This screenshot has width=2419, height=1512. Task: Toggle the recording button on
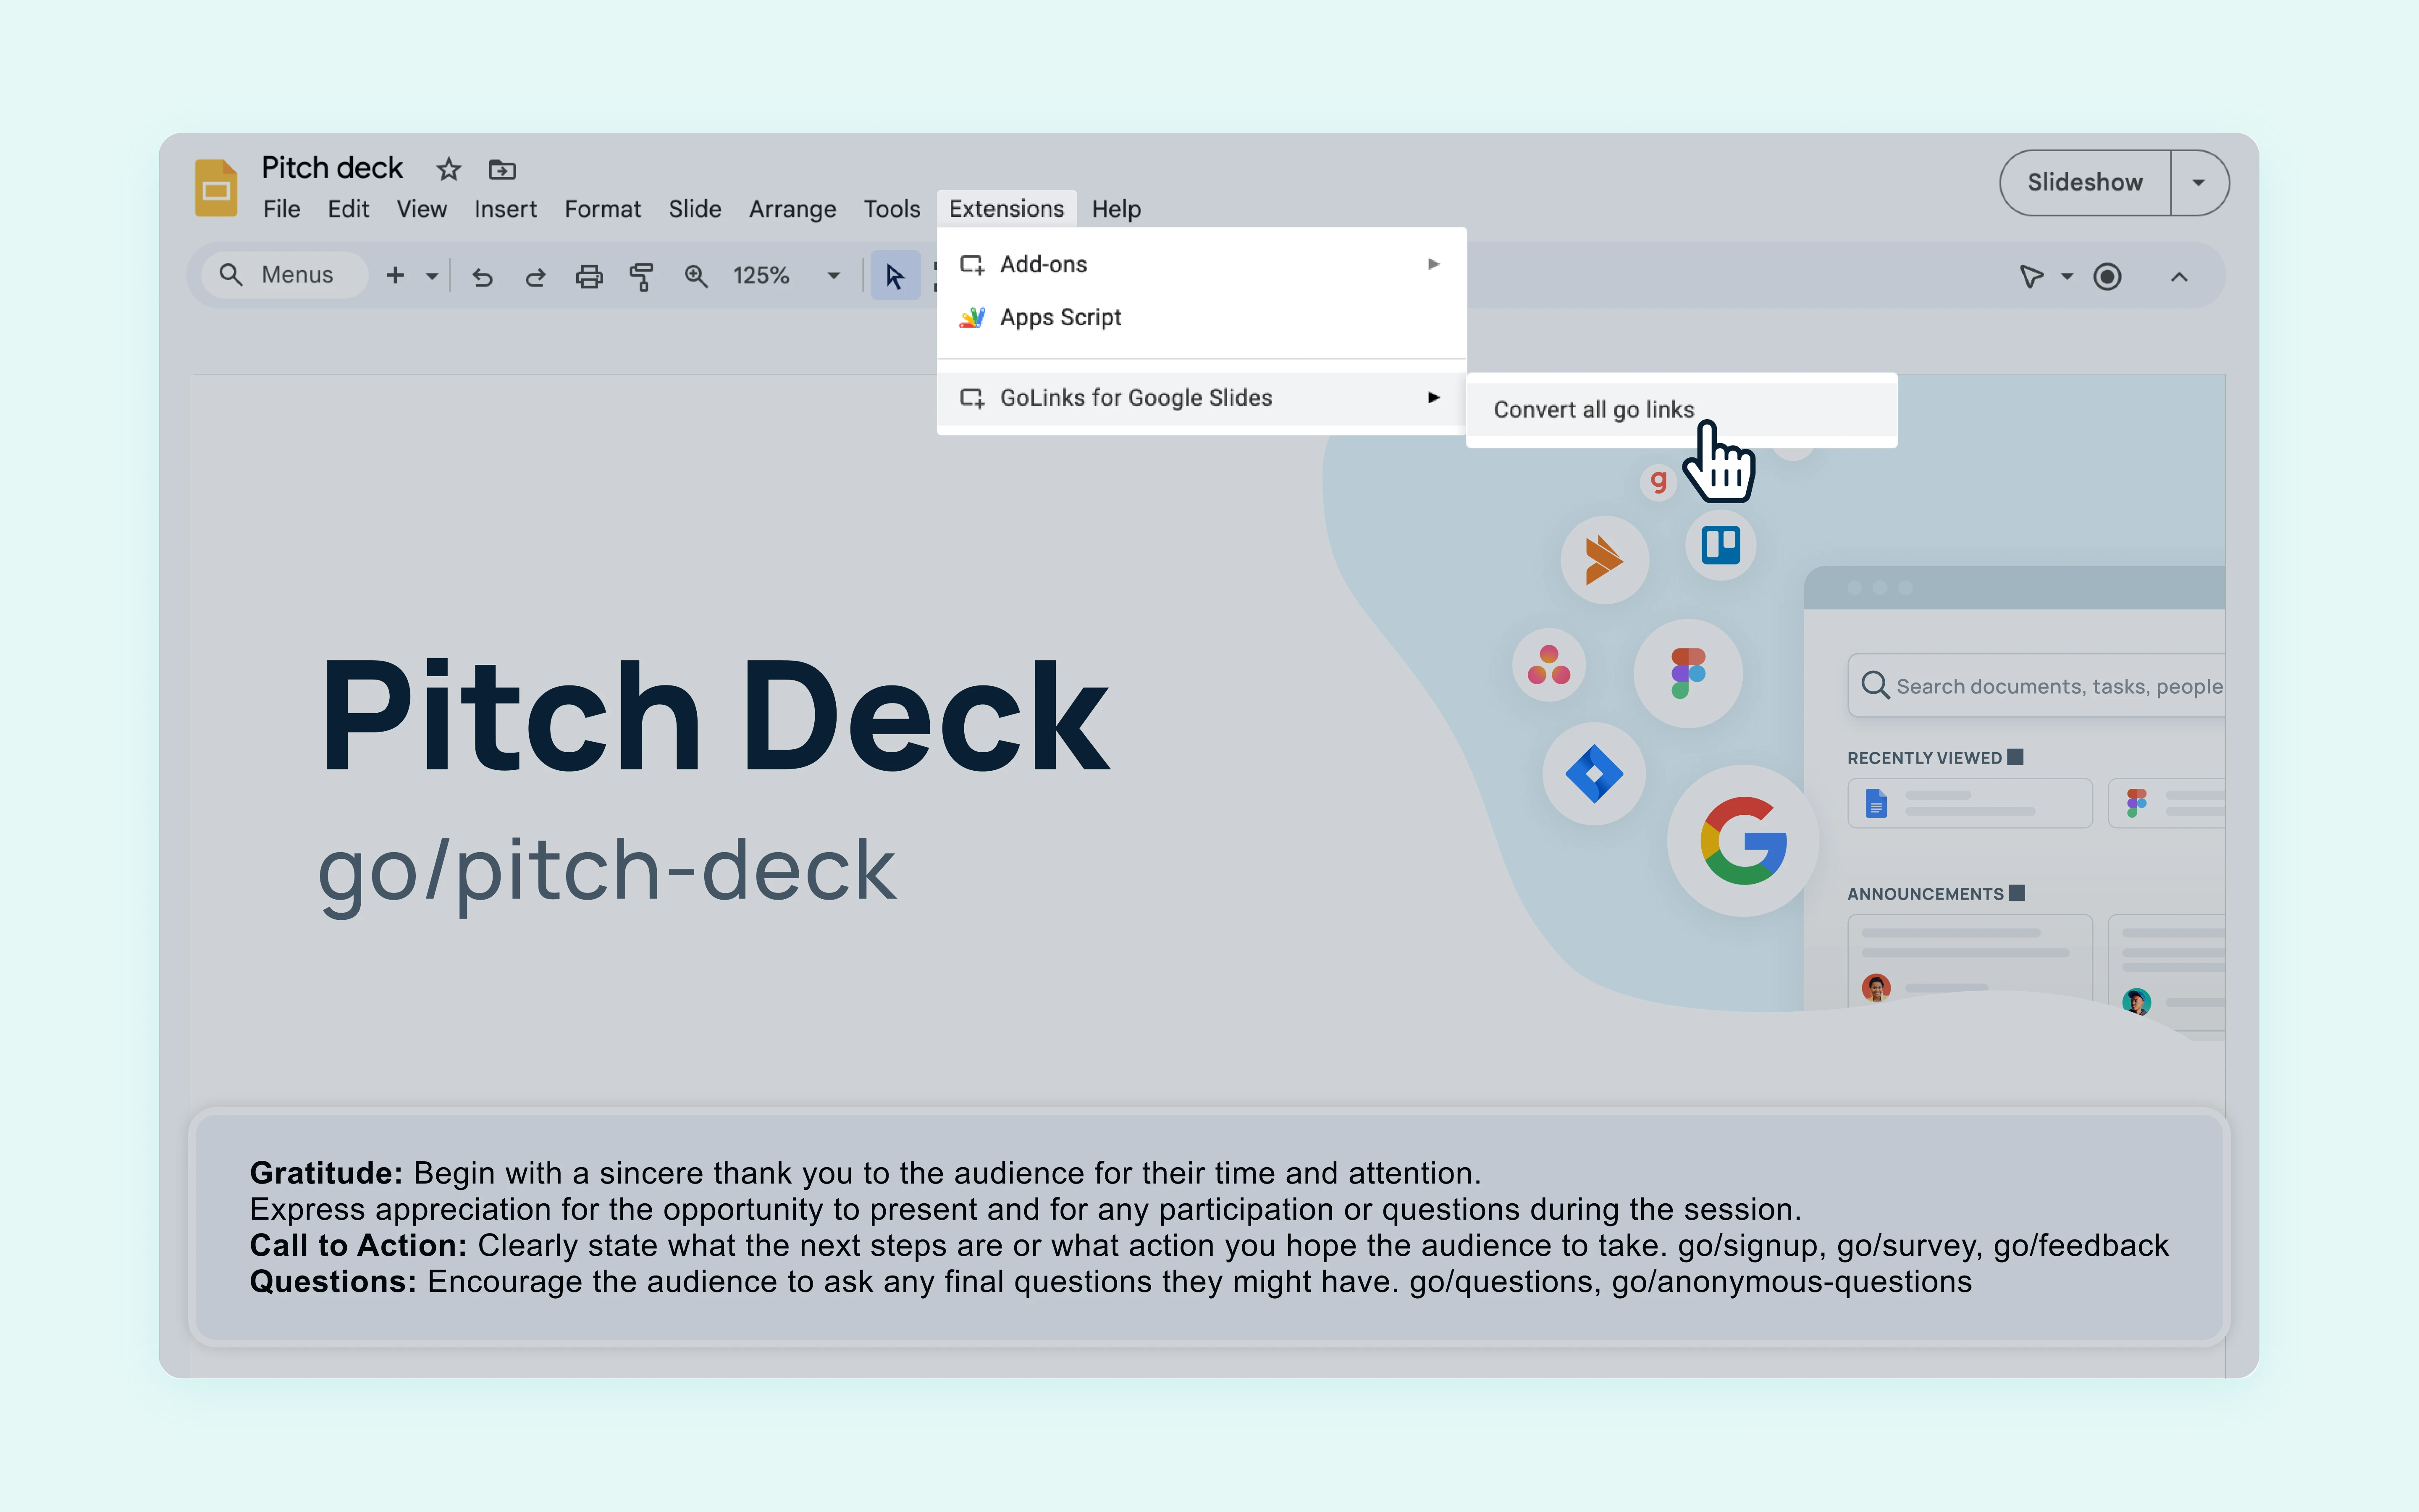(2107, 277)
